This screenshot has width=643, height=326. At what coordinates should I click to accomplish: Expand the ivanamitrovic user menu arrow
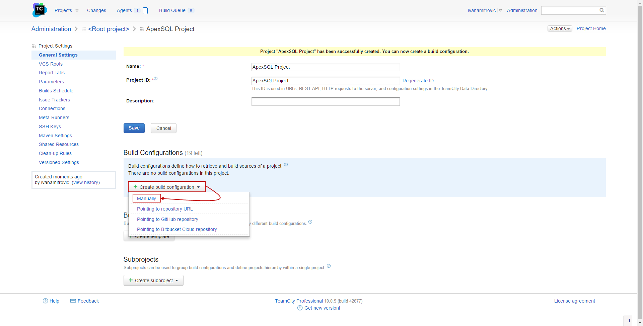pyautogui.click(x=500, y=11)
